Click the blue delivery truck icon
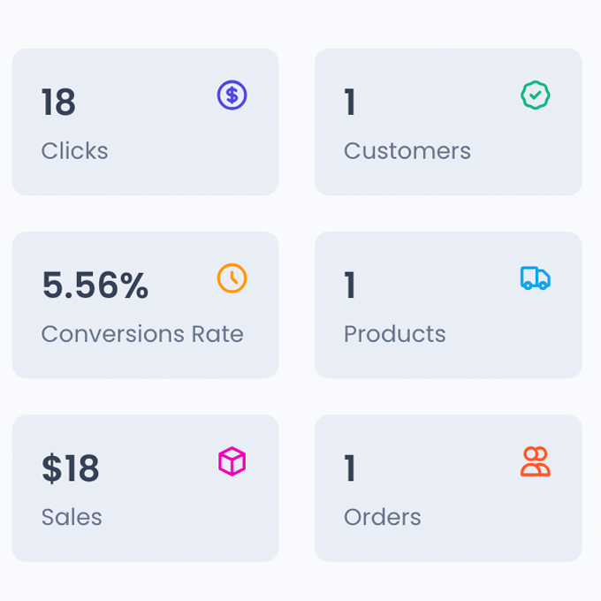 click(x=535, y=278)
